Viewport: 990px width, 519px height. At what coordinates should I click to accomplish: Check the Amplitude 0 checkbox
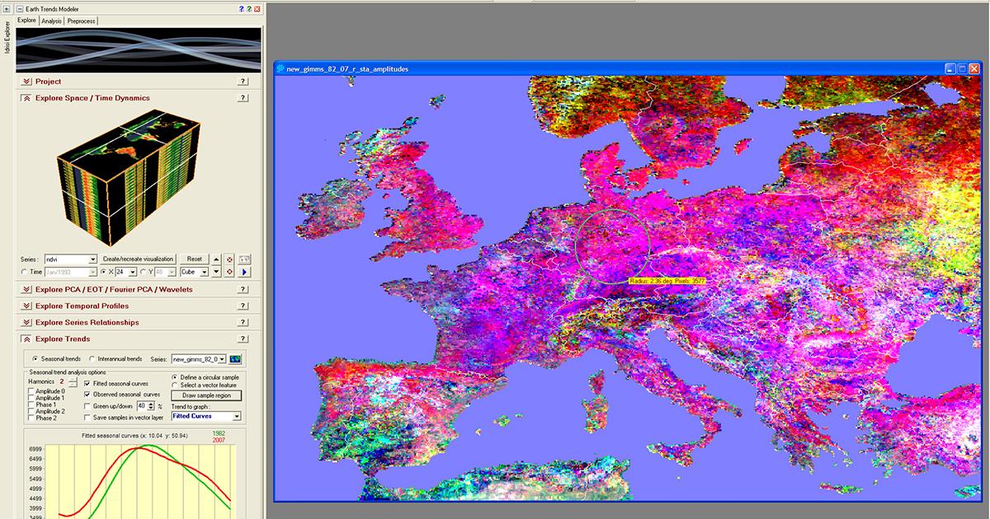click(x=31, y=391)
